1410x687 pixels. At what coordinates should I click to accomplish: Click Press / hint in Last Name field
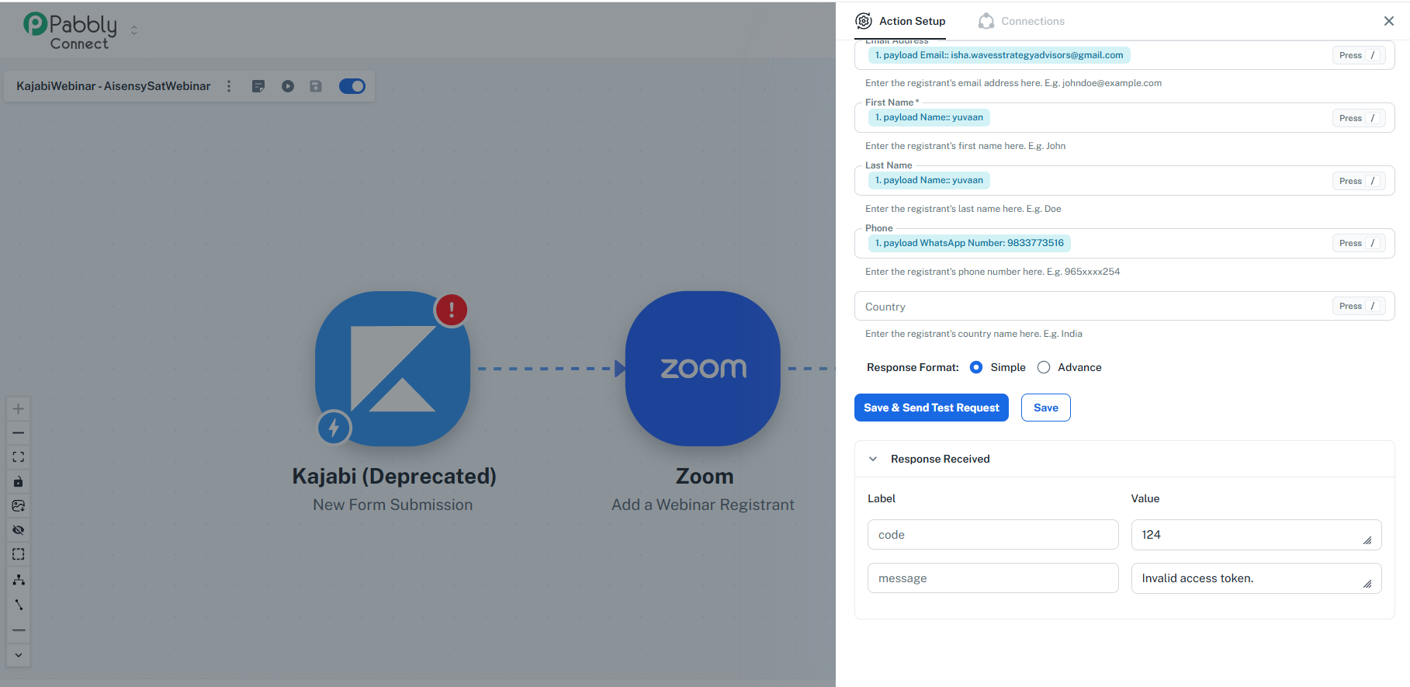[1359, 181]
